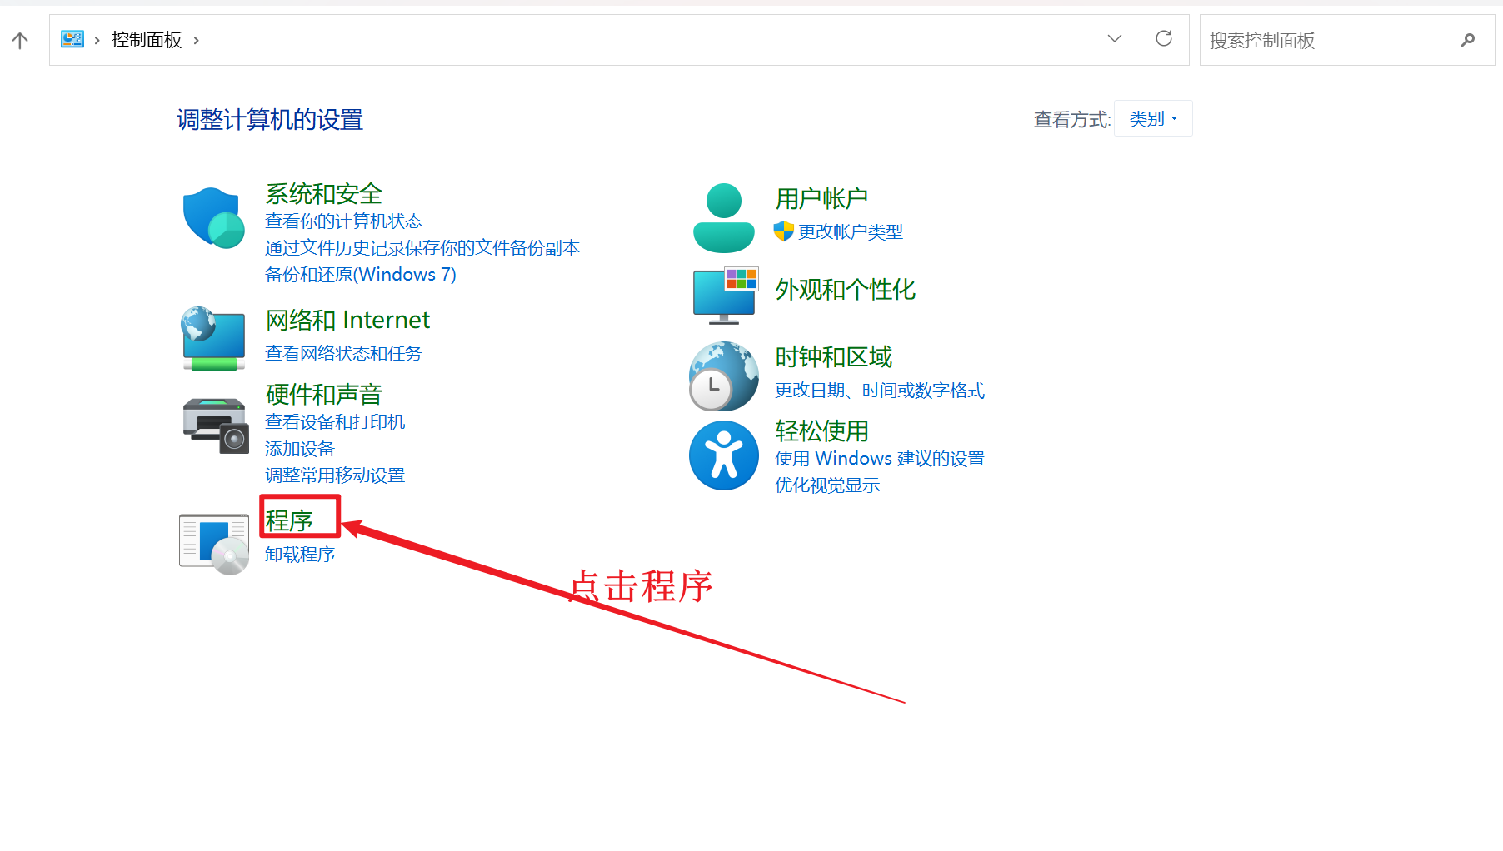Expand the chevron after 控制面板 in breadcrumb
Screen dimensions: 1503x851
tap(196, 40)
